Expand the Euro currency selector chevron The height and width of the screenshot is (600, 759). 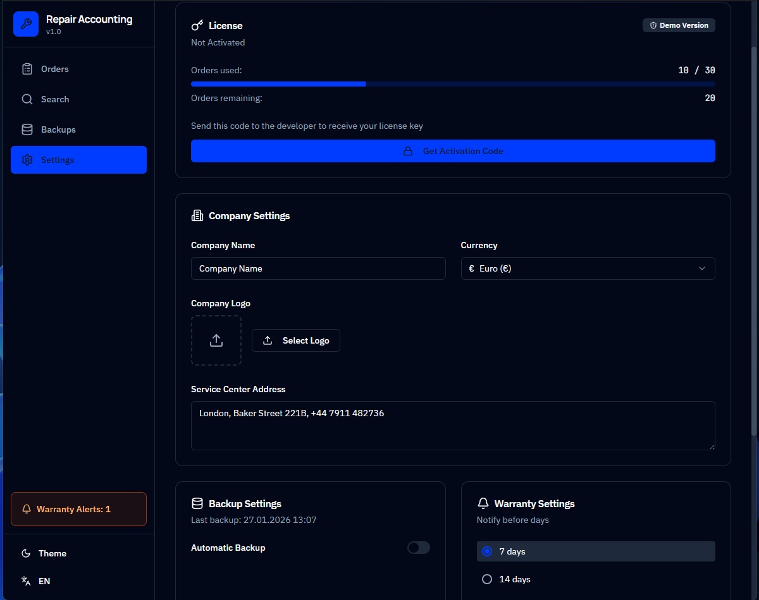pos(701,268)
